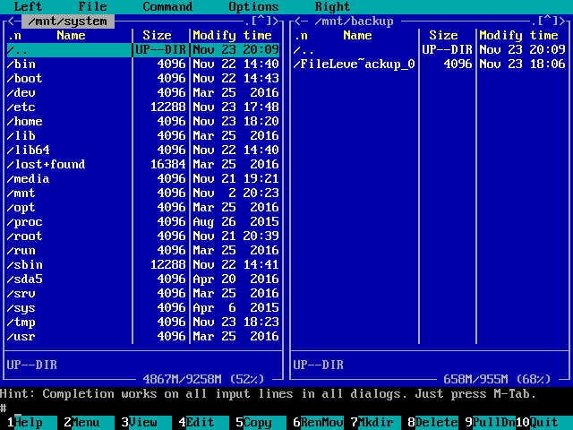Select the /usr directory row
This screenshot has height=430, width=573.
143,337
